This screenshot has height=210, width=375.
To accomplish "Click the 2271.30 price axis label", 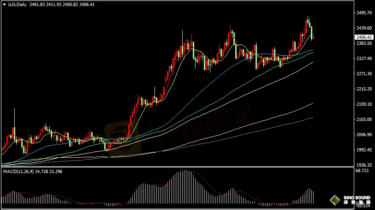I will (x=363, y=74).
